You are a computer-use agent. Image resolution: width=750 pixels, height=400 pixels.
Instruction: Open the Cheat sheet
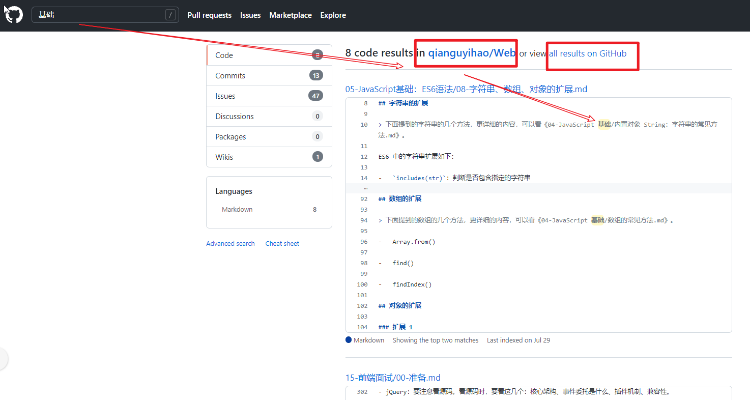coord(282,243)
